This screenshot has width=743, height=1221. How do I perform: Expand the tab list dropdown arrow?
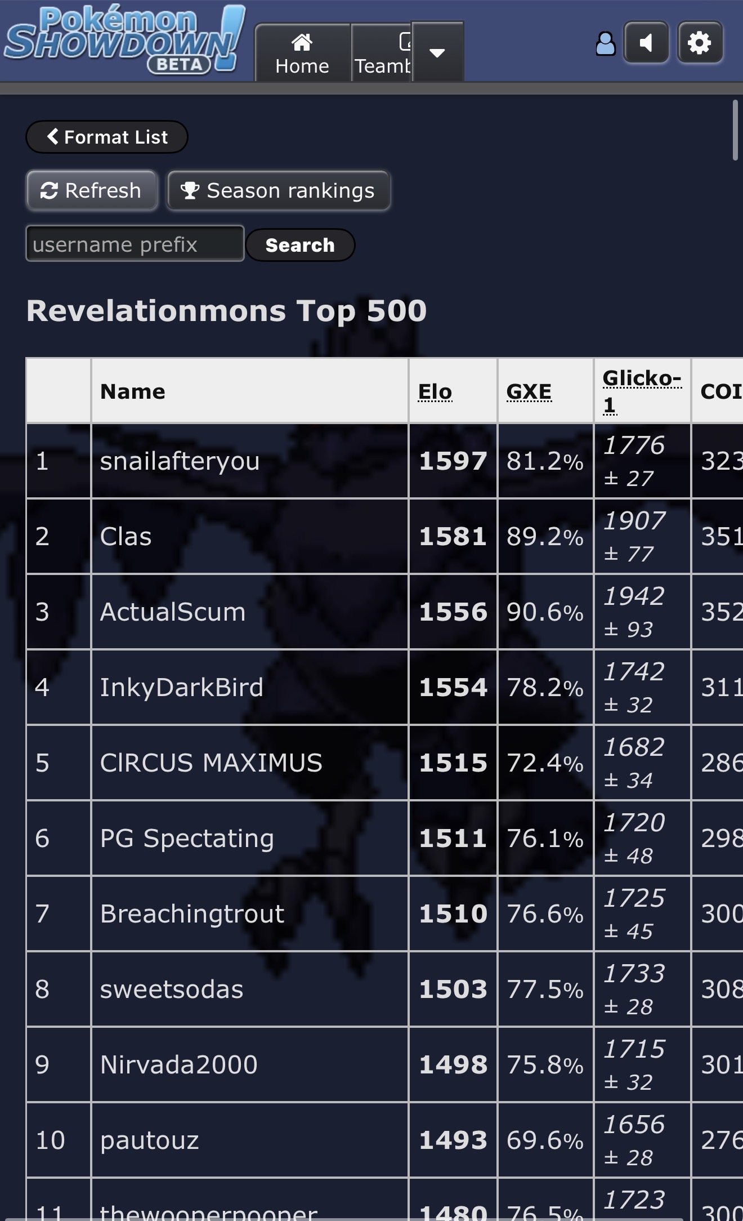[x=437, y=52]
